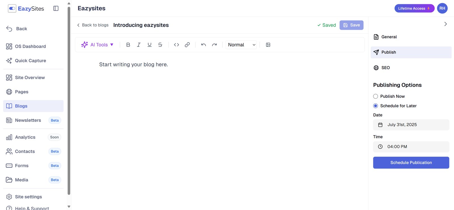The image size is (454, 210).
Task: Go to OS Dashboard
Action: pyautogui.click(x=33, y=46)
